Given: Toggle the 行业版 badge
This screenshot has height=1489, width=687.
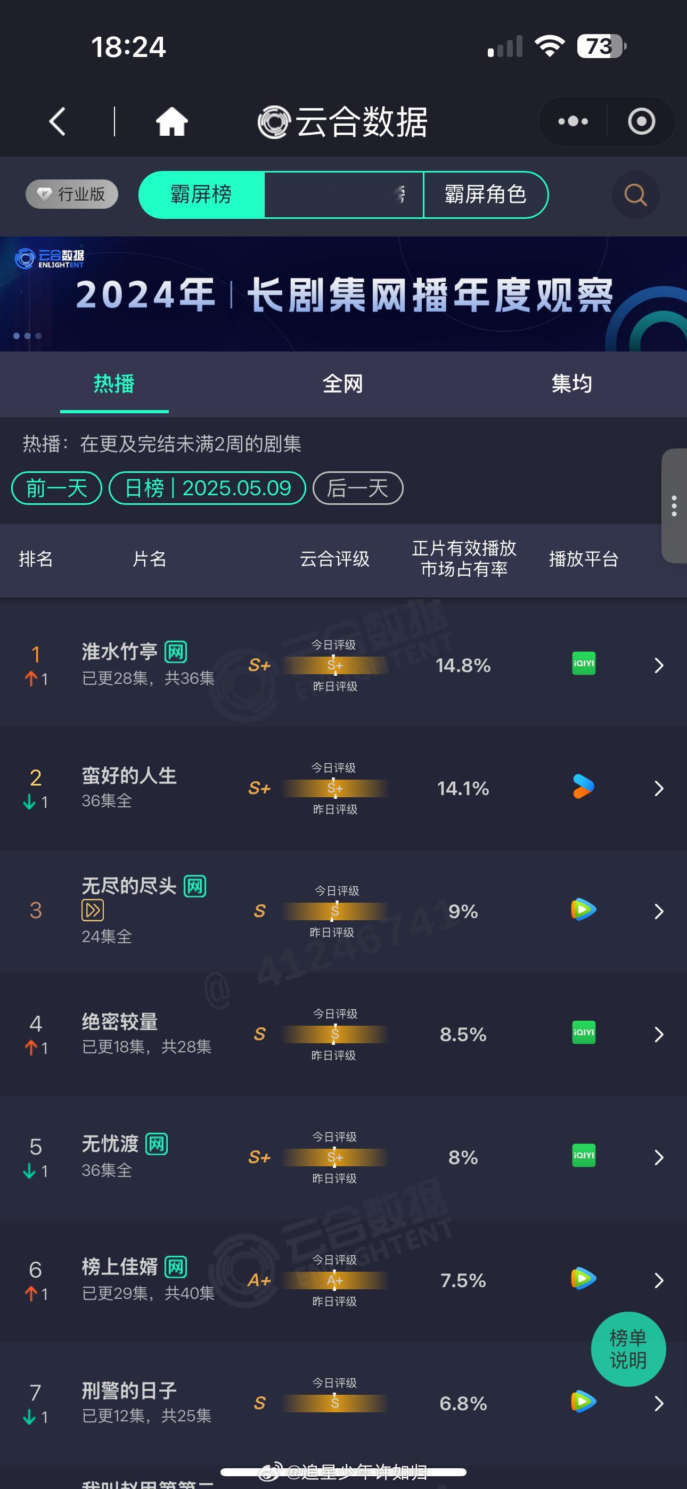Looking at the screenshot, I should [x=72, y=194].
